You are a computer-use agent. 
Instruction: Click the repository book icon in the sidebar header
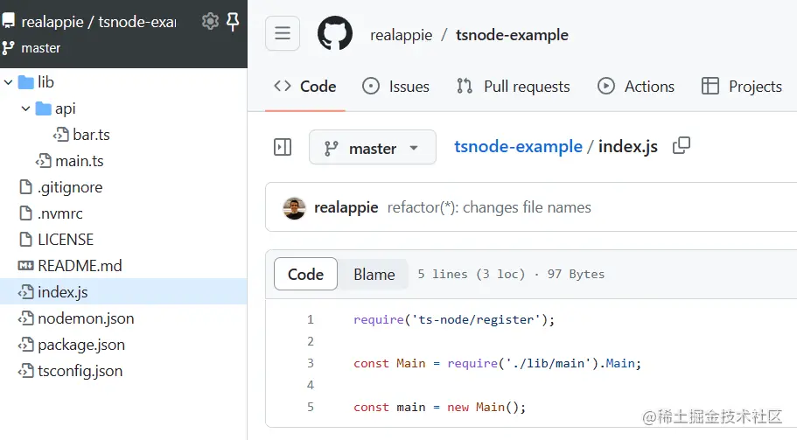click(x=8, y=21)
